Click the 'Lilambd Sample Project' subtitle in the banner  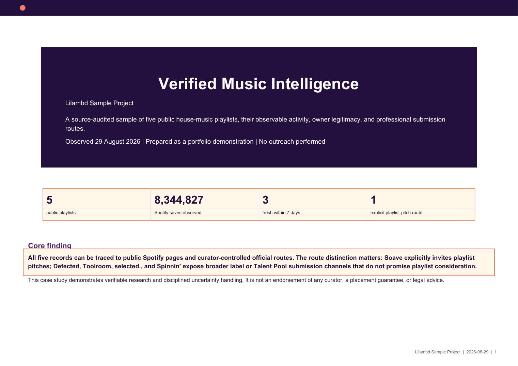pyautogui.click(x=99, y=103)
